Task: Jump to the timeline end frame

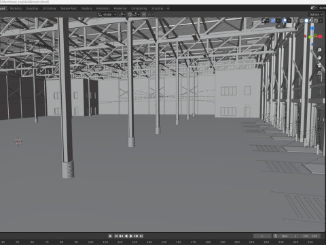Action: [141, 236]
